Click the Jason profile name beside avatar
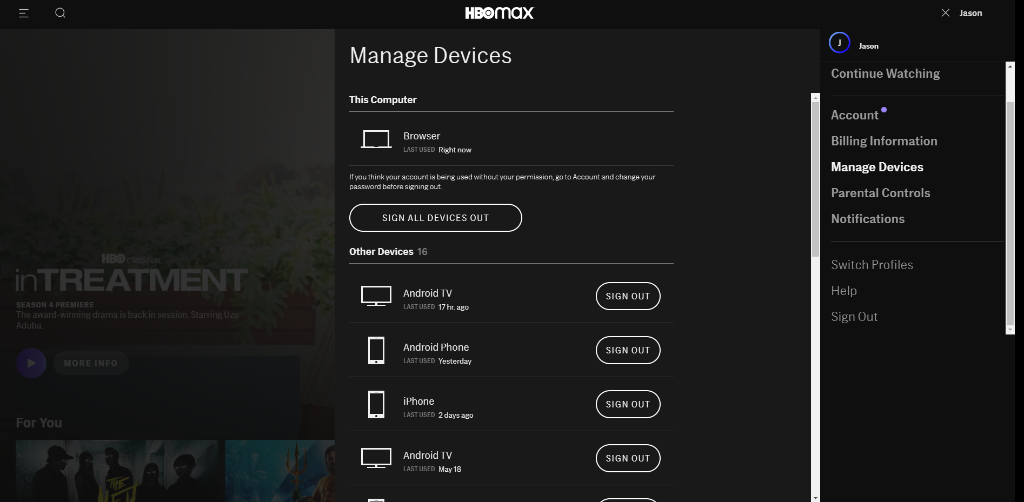The height and width of the screenshot is (502, 1024). pyautogui.click(x=869, y=46)
